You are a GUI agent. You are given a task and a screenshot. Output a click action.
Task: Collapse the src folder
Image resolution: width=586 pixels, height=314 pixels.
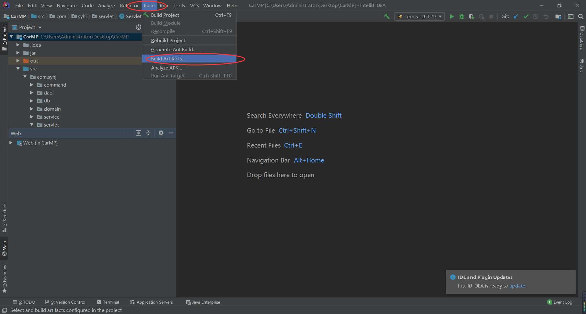18,69
